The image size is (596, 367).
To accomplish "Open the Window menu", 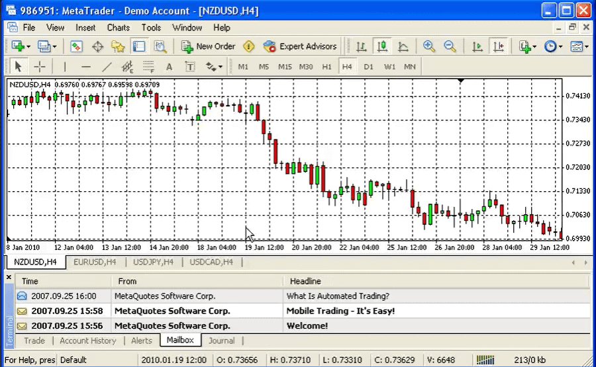I will (x=187, y=27).
